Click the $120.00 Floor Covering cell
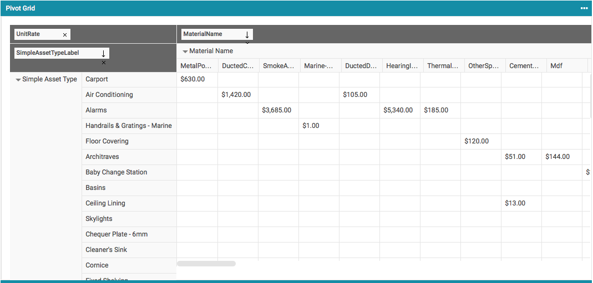Screen dimensions: 593x283 pyautogui.click(x=481, y=141)
